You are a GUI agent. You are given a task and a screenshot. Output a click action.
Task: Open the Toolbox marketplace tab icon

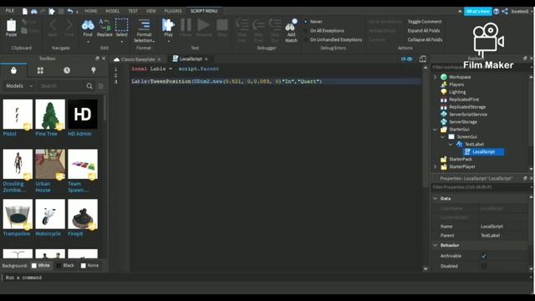[13, 70]
